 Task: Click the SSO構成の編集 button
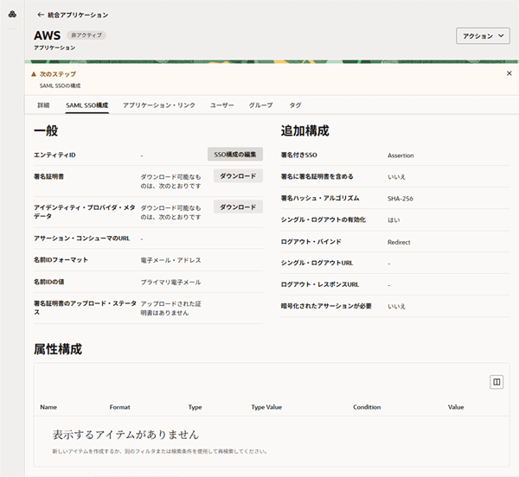coord(235,155)
